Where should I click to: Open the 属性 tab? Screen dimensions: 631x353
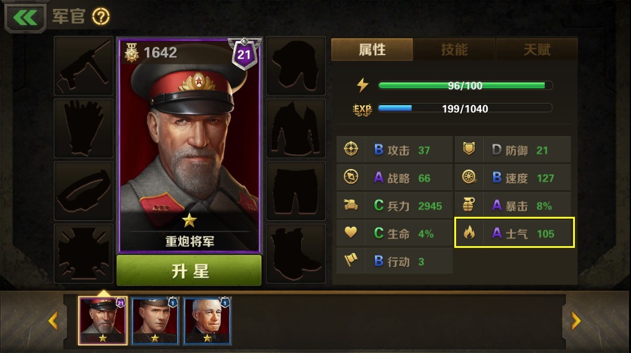coord(372,50)
